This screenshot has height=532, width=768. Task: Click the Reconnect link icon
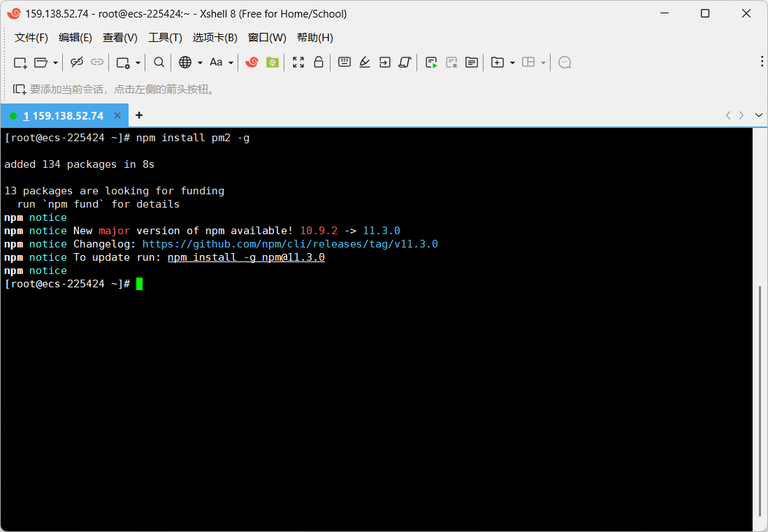tap(97, 62)
